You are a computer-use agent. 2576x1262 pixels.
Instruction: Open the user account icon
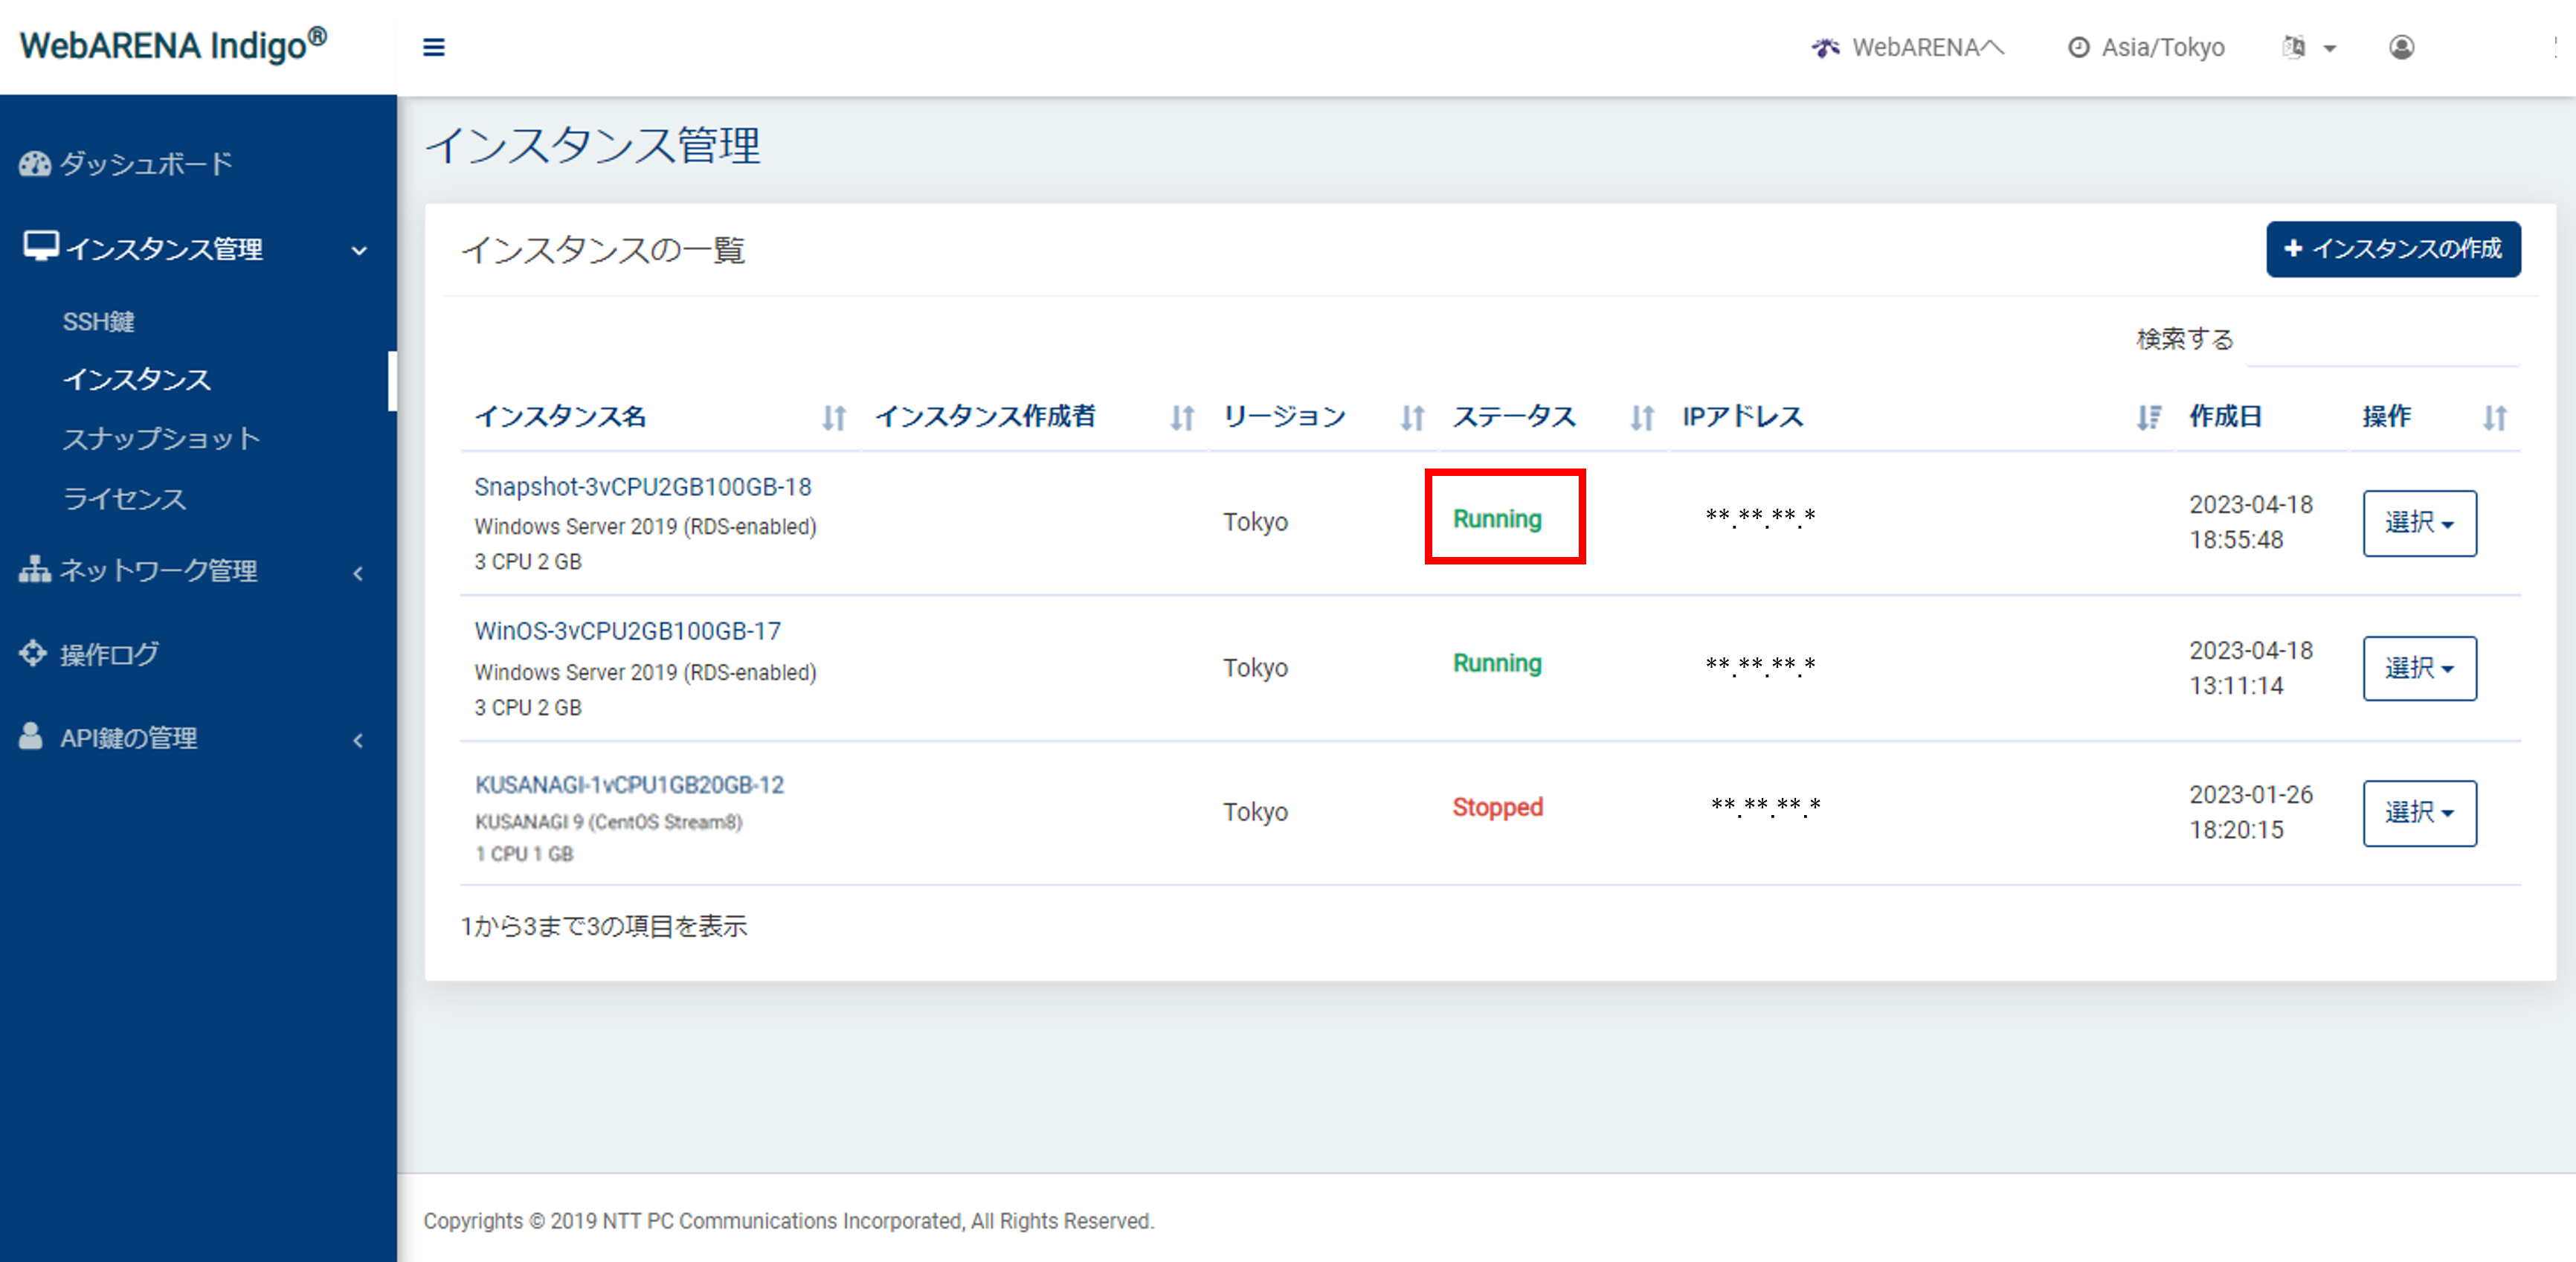(2401, 47)
